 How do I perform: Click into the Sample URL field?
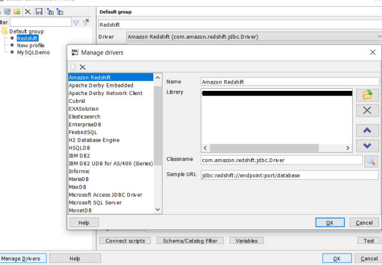[289, 175]
